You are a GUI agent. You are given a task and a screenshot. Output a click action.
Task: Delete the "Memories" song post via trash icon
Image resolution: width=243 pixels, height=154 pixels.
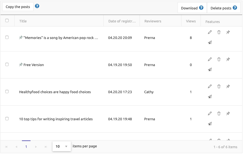pyautogui.click(x=219, y=32)
